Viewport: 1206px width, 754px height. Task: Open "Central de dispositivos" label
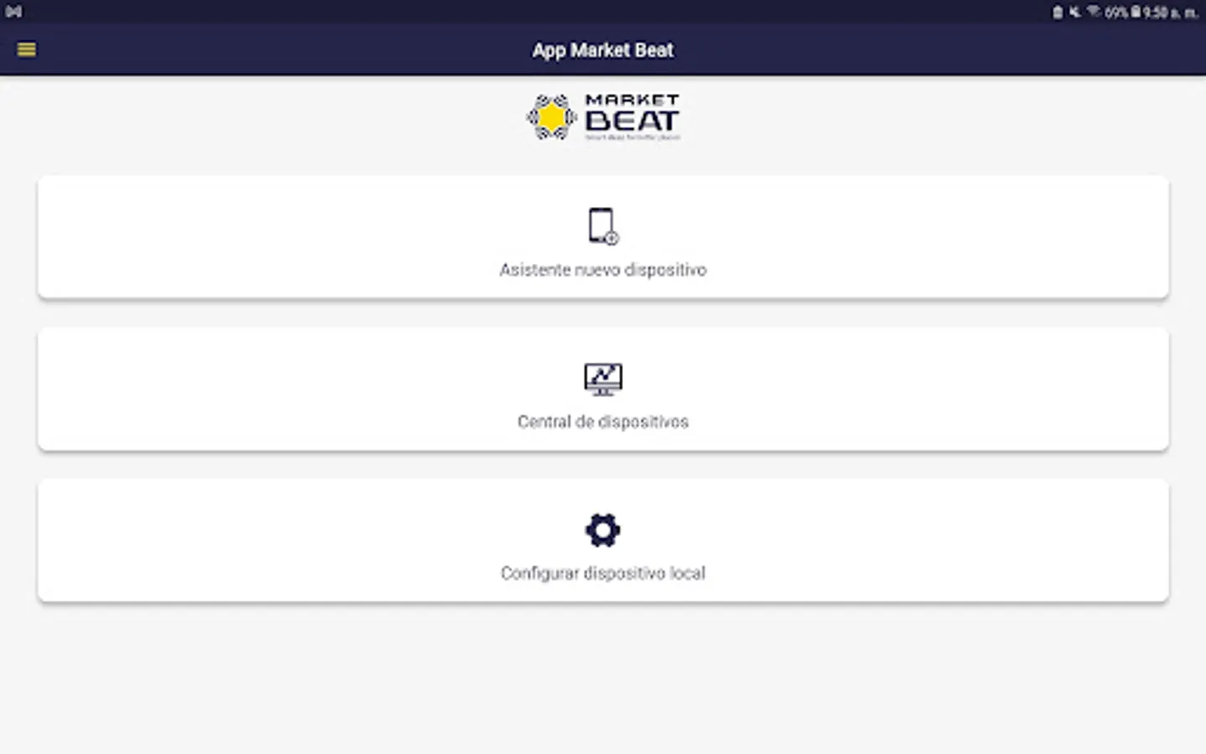(603, 421)
